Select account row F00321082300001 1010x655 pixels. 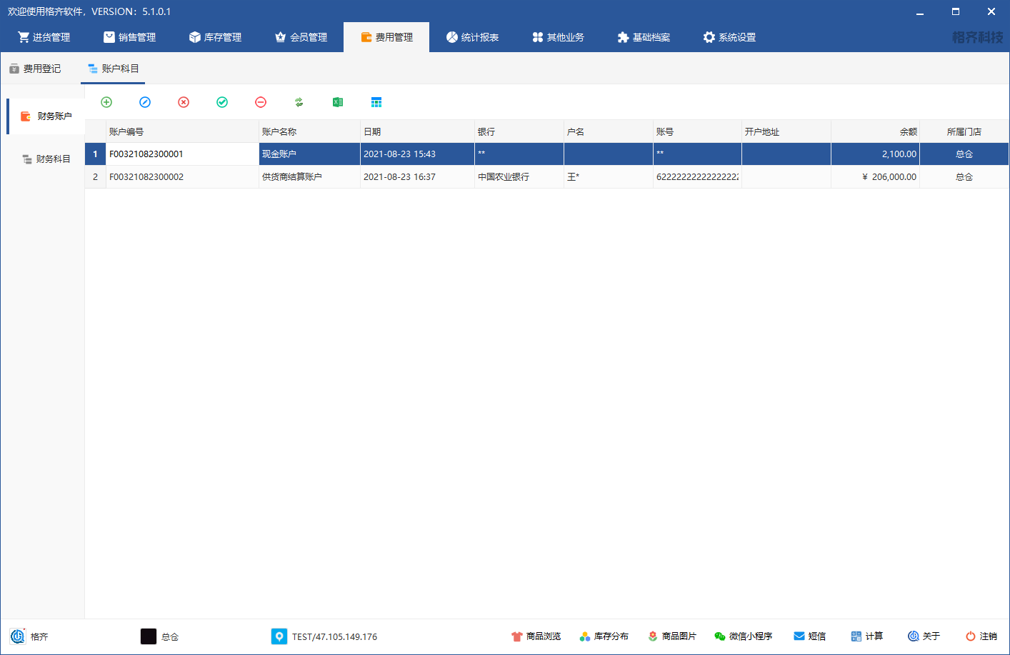pos(547,154)
